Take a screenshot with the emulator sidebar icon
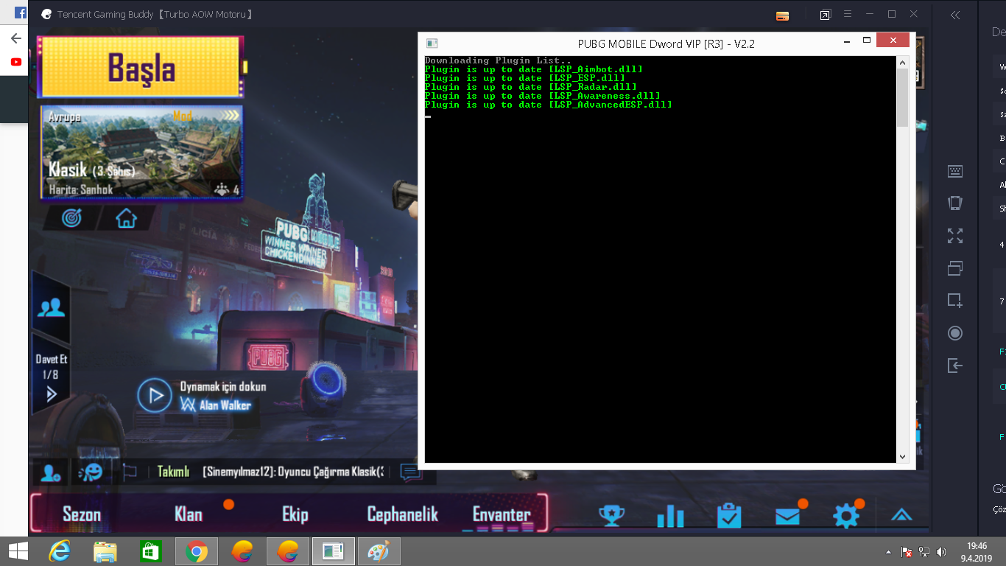This screenshot has width=1006, height=566. [x=955, y=301]
